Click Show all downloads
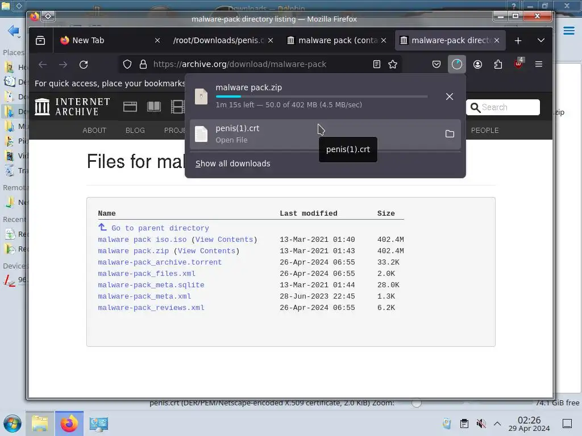Viewport: 582px width, 436px height. pos(232,163)
